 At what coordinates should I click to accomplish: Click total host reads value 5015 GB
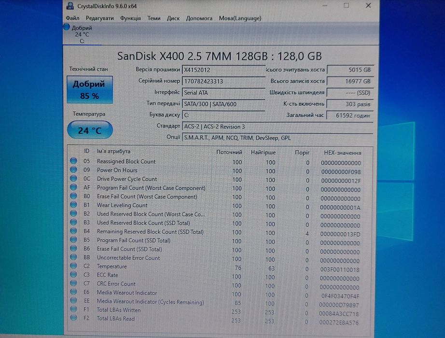350,70
